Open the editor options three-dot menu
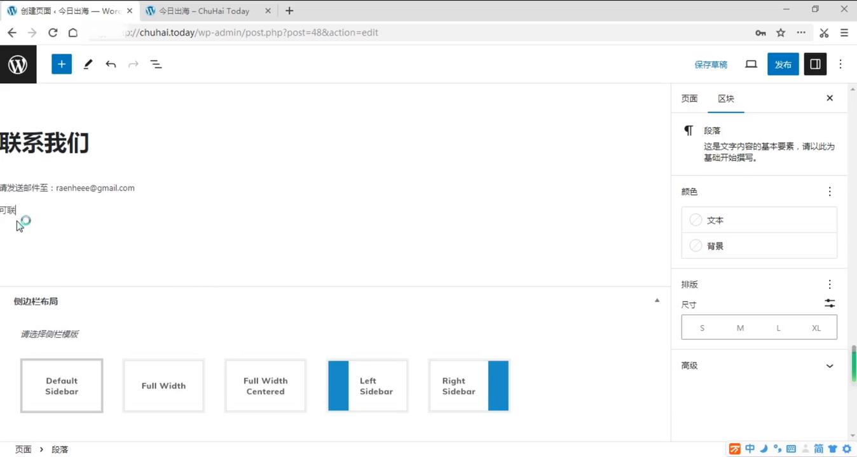857x457 pixels. tap(840, 64)
